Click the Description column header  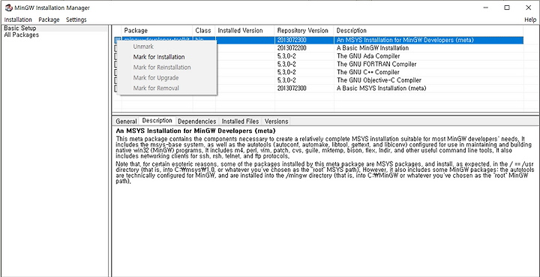click(428, 31)
